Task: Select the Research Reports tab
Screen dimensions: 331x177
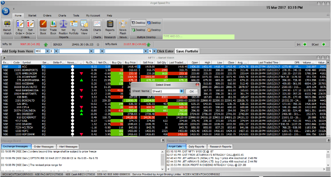Action: (221, 147)
